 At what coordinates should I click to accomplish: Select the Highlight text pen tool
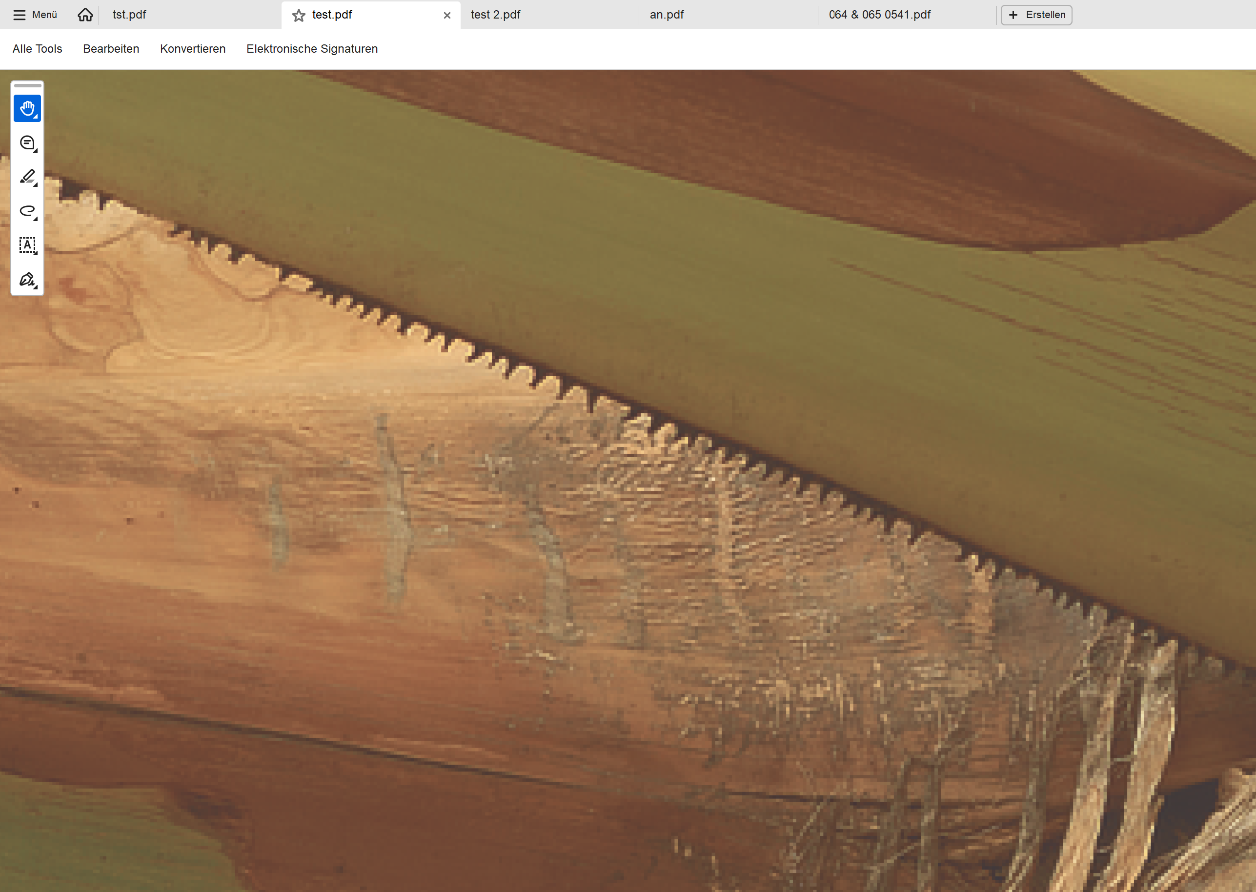click(27, 178)
